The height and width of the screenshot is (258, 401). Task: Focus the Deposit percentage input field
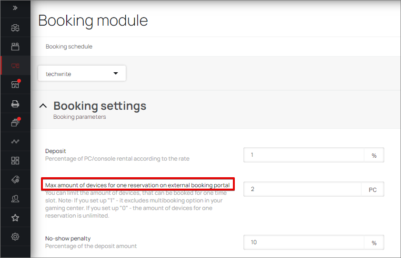[x=303, y=155]
